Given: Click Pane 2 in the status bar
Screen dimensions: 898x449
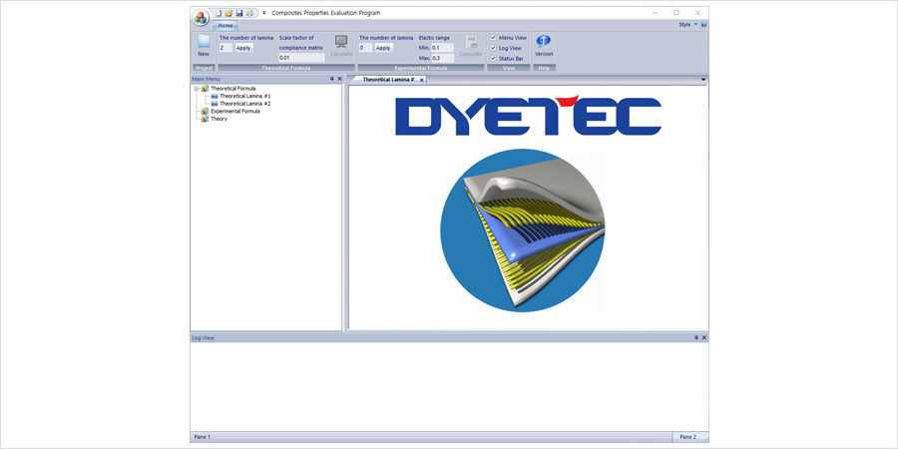Looking at the screenshot, I should [687, 437].
